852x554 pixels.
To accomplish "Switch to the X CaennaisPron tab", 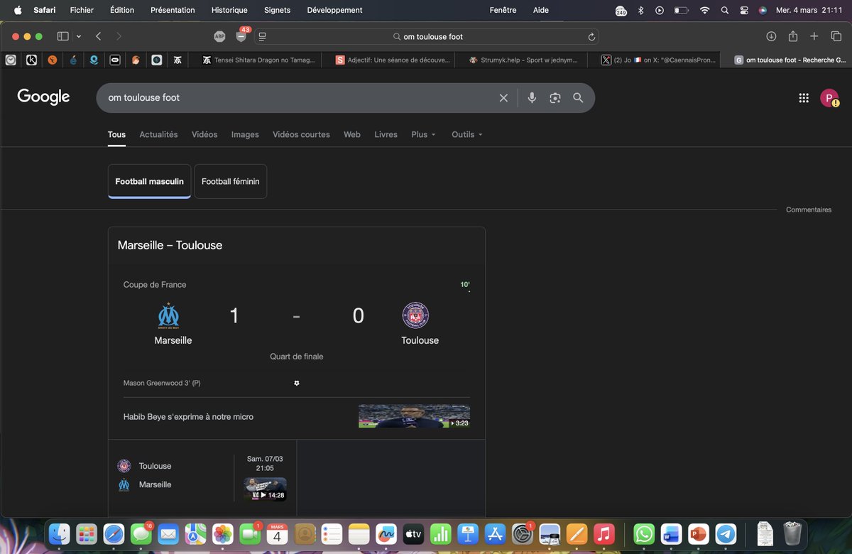I will tap(658, 60).
